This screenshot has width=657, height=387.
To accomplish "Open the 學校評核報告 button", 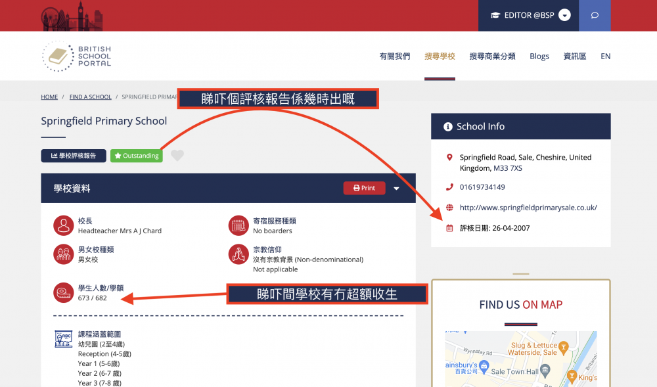I will tap(74, 155).
